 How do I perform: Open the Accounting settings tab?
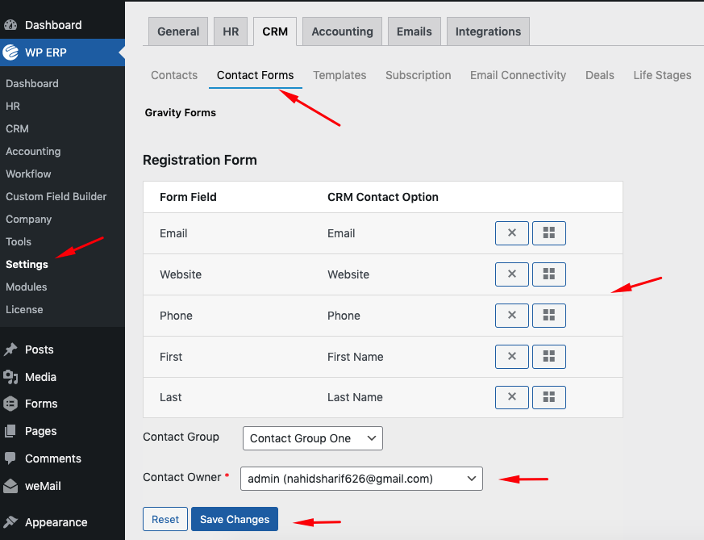pyautogui.click(x=342, y=31)
